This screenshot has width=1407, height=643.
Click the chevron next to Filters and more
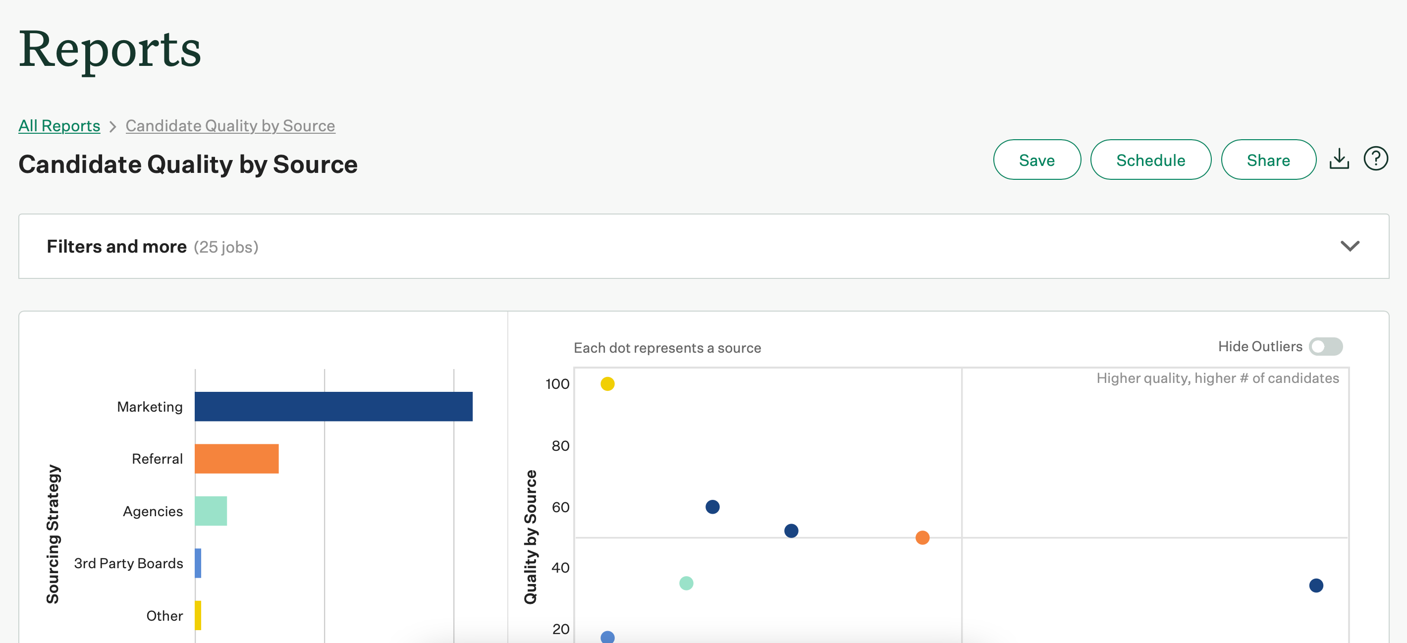click(x=1349, y=246)
